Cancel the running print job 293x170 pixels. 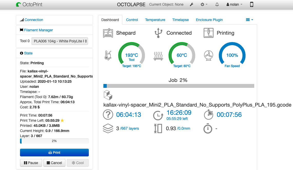pos(54,163)
